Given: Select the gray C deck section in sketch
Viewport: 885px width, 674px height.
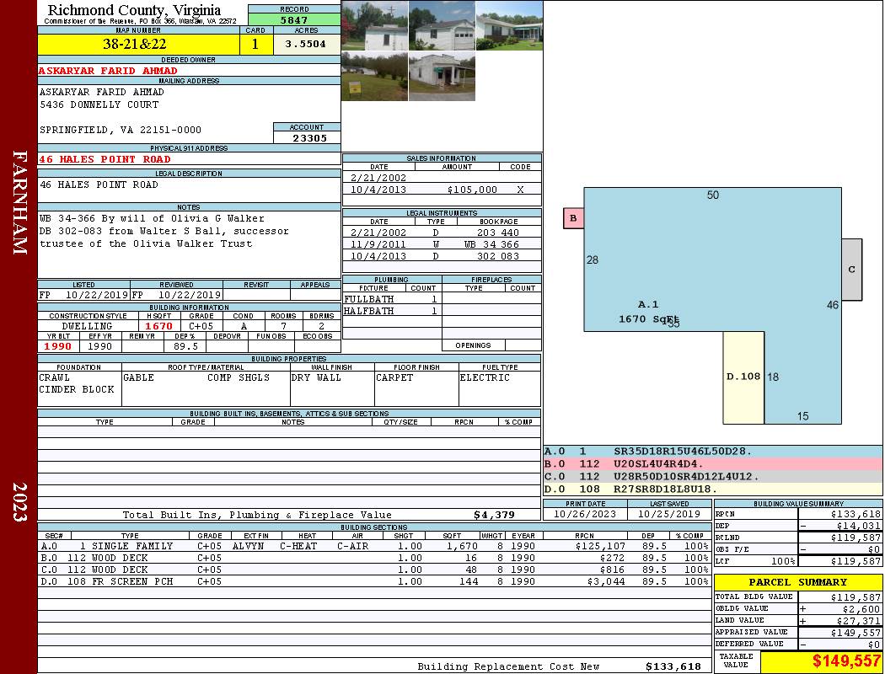Looking at the screenshot, I should click(x=851, y=270).
